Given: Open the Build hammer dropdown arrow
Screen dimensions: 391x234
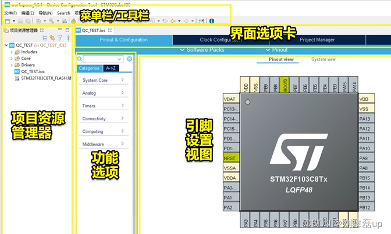Looking at the screenshot, I should coord(58,21).
